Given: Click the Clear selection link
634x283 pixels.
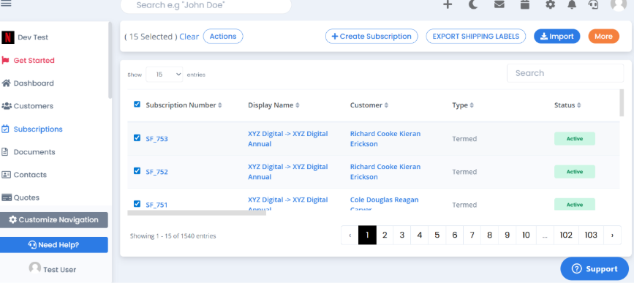Looking at the screenshot, I should click(189, 37).
